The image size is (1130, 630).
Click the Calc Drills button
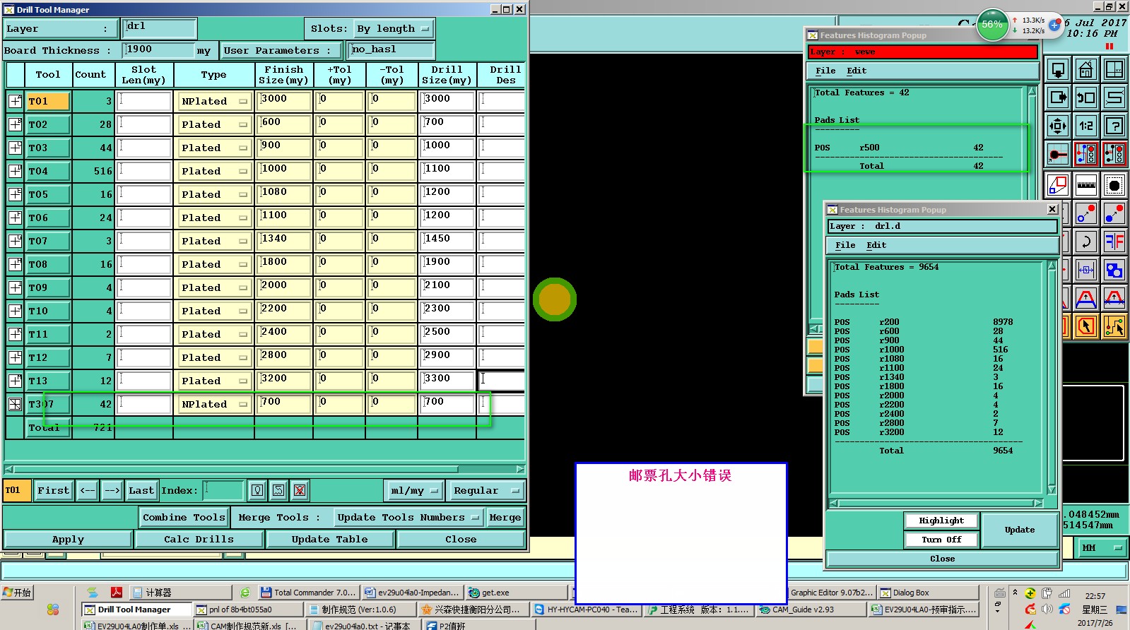pos(199,540)
